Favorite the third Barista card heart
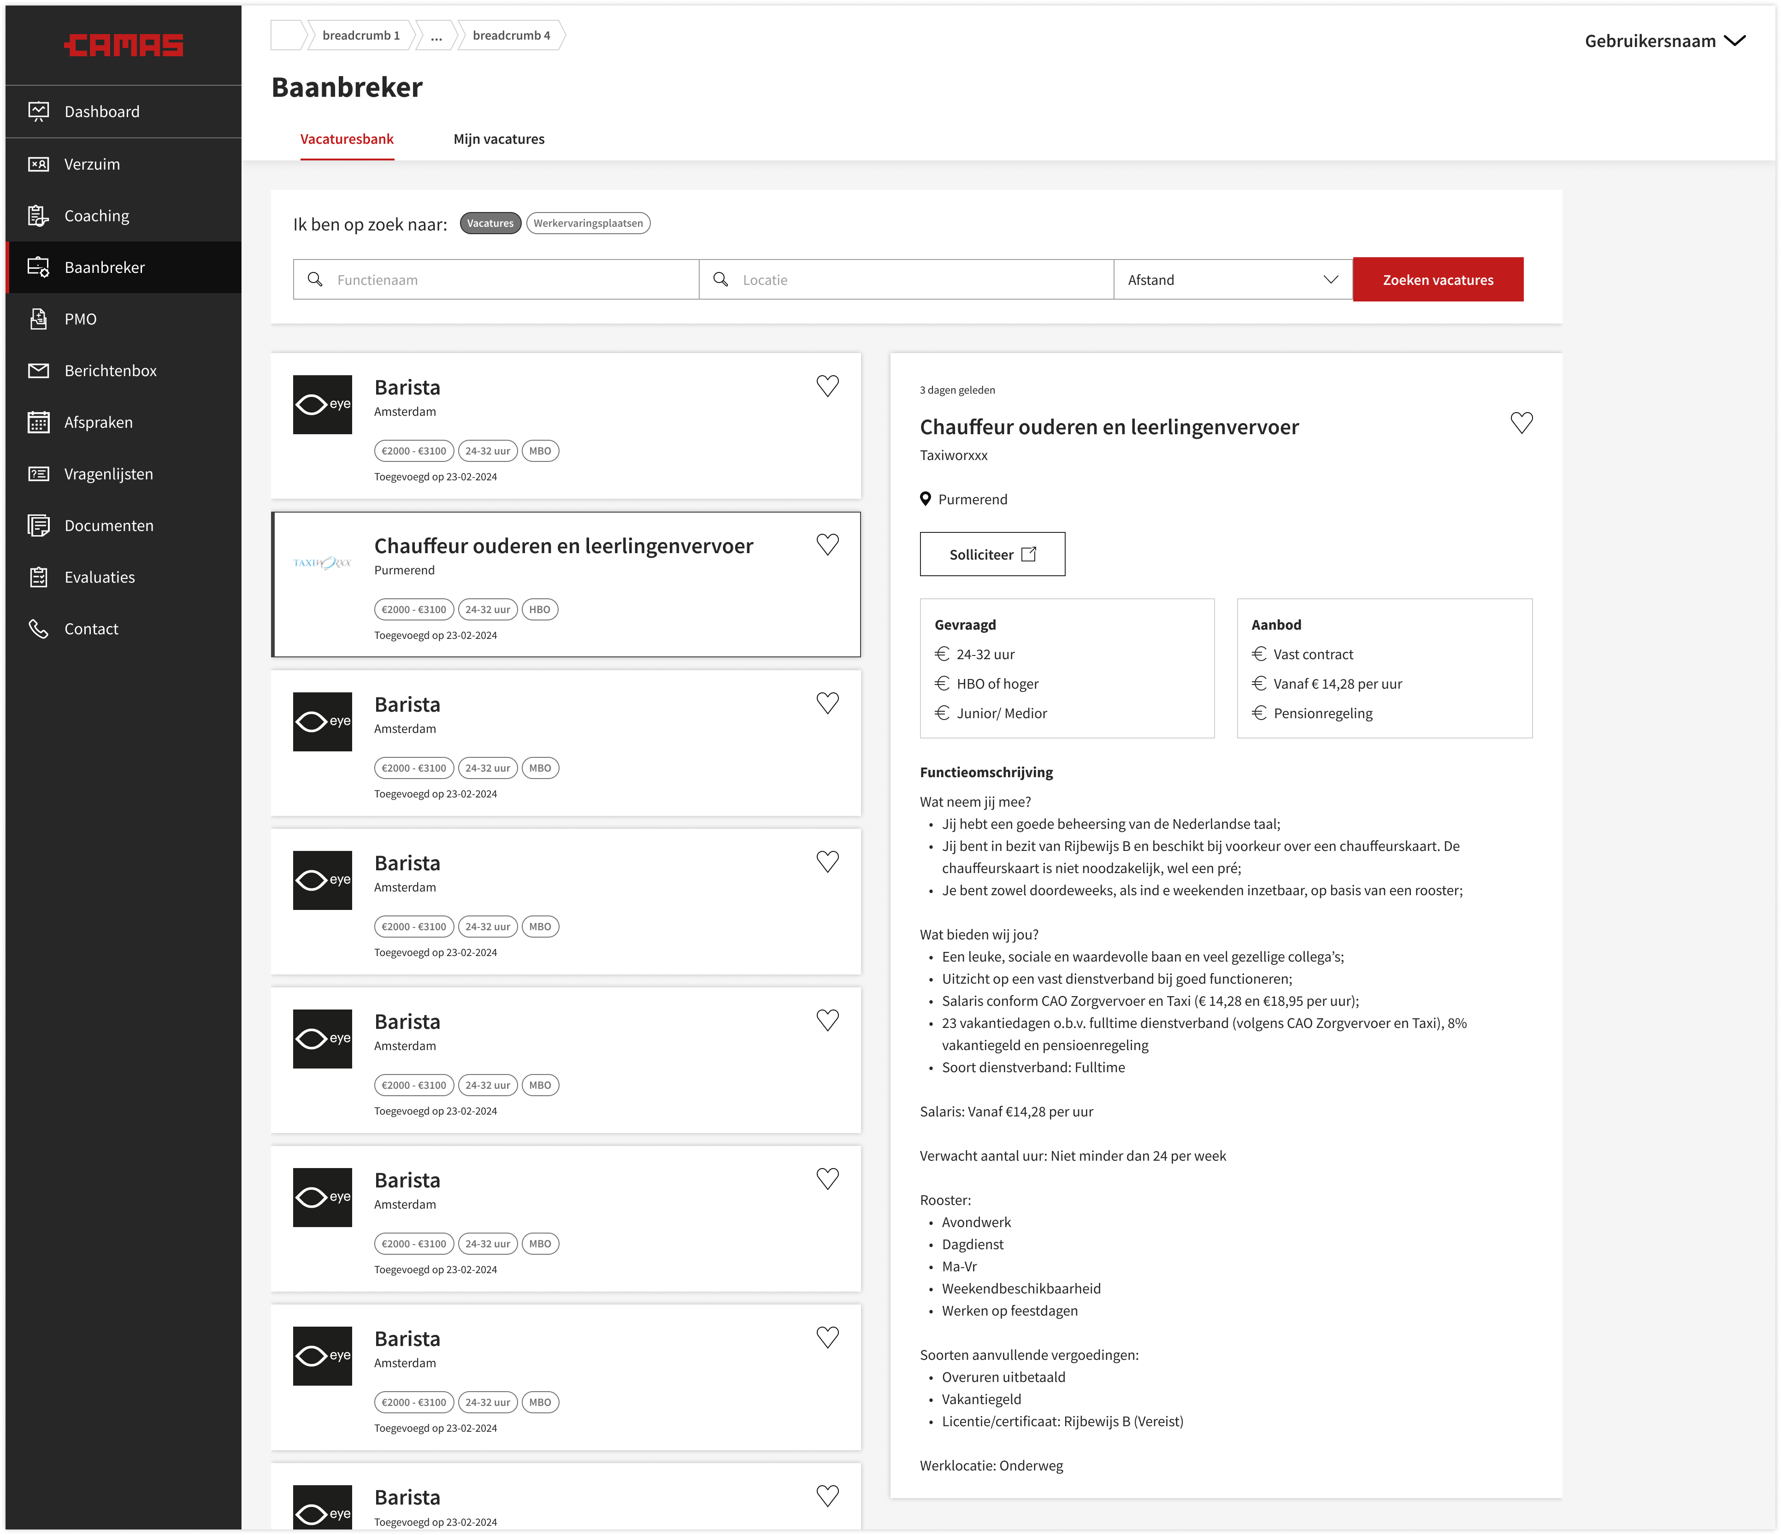This screenshot has width=1781, height=1535. pos(828,861)
